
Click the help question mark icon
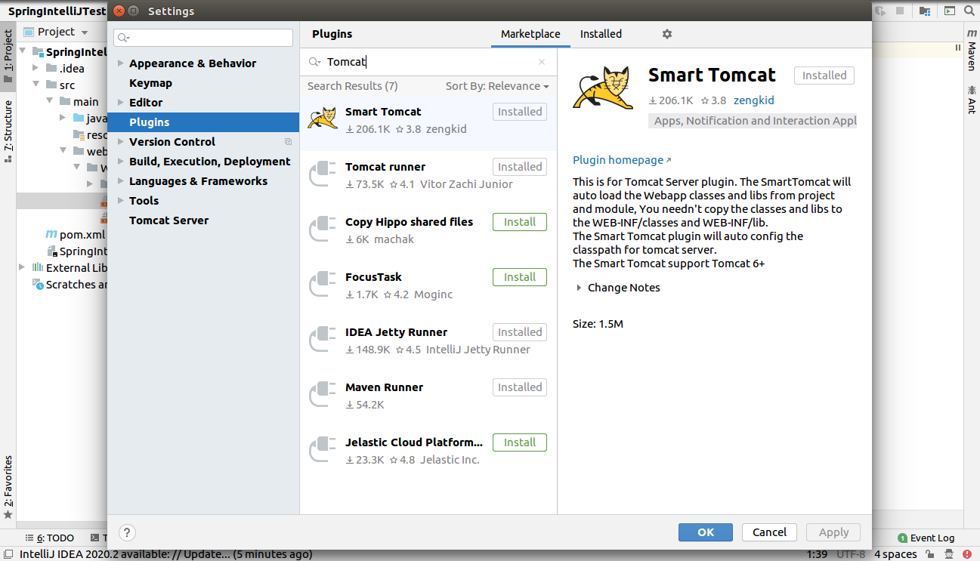(126, 532)
